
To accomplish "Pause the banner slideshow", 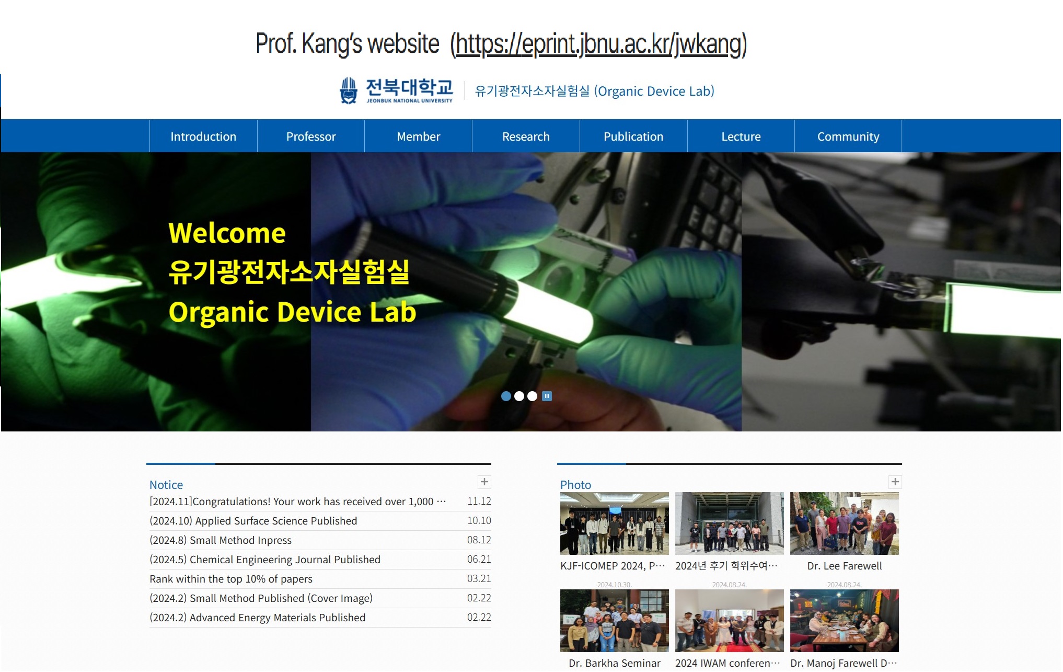I will point(547,396).
